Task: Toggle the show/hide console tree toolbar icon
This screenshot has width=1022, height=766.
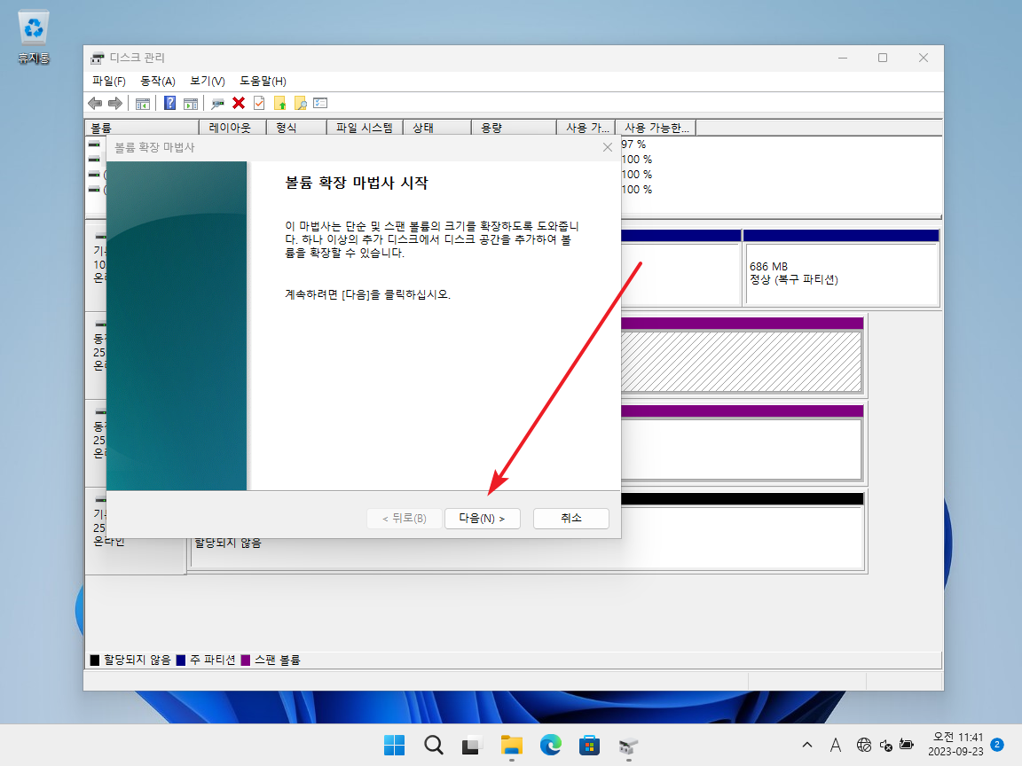Action: point(143,103)
